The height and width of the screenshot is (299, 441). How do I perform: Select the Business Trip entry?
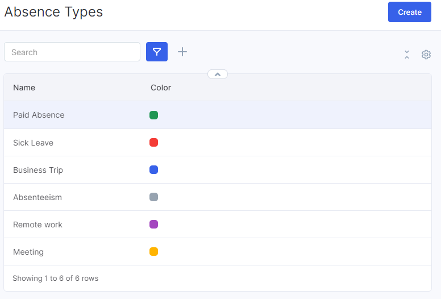tap(218, 170)
